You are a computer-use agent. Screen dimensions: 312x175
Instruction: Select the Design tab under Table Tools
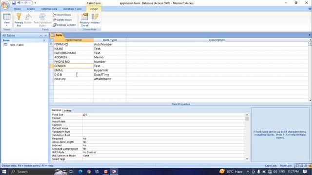94,9
